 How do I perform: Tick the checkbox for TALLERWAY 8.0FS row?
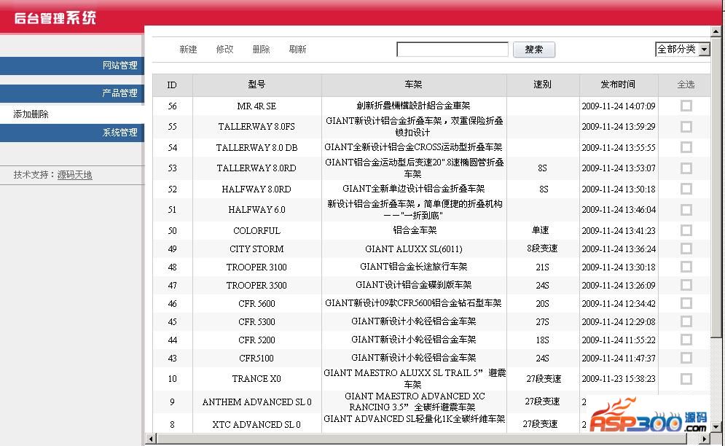686,127
